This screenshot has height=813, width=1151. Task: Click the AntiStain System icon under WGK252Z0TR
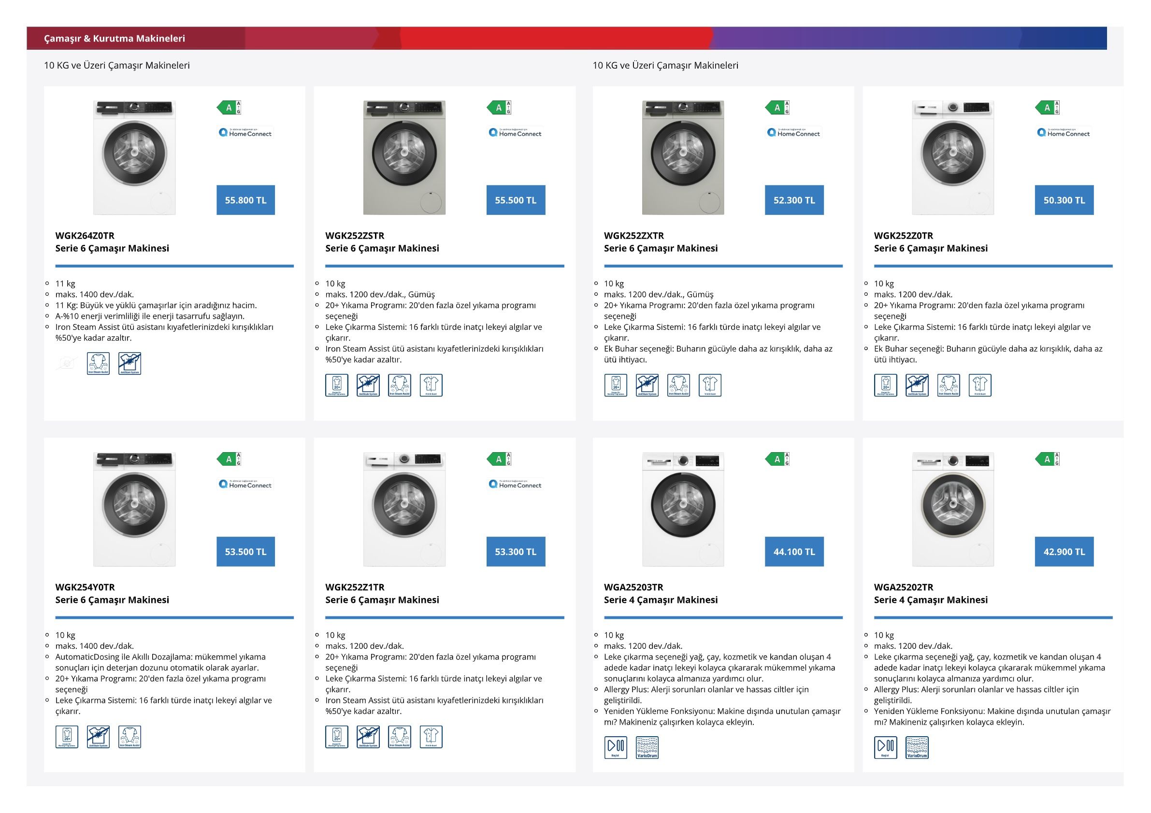click(x=917, y=385)
